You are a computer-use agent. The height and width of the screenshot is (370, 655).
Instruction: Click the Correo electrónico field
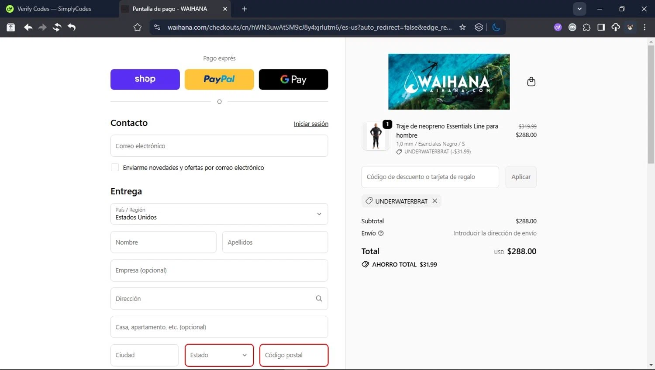(x=219, y=146)
